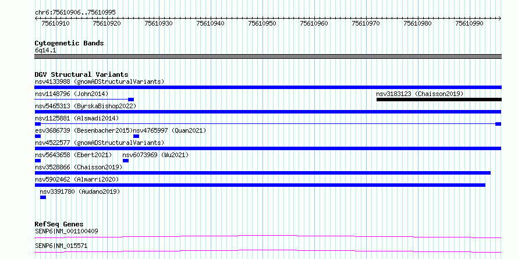Click the nsv6073969 (Wu2021) label
518x259 pixels.
coord(155,155)
